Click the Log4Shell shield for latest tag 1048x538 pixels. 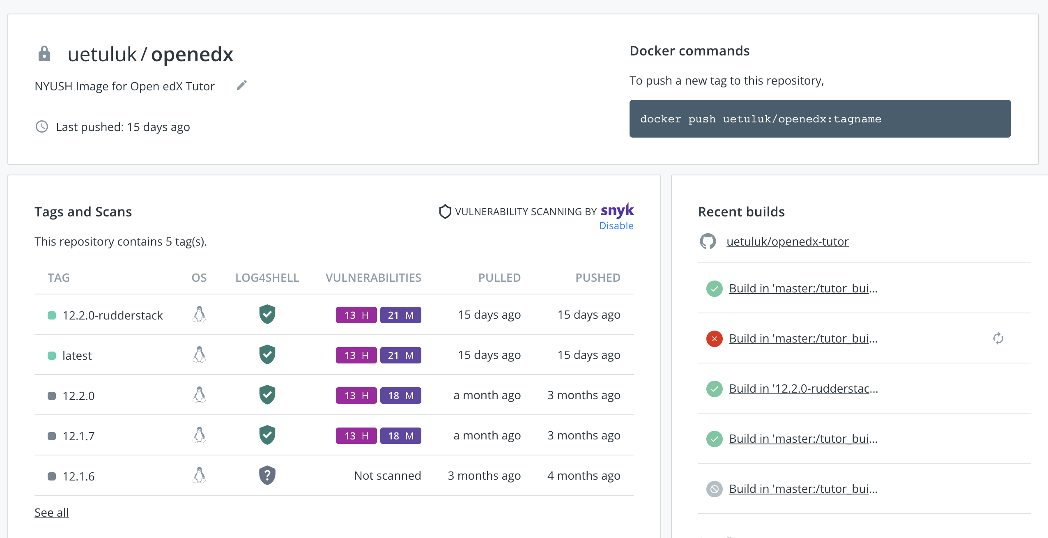click(267, 355)
